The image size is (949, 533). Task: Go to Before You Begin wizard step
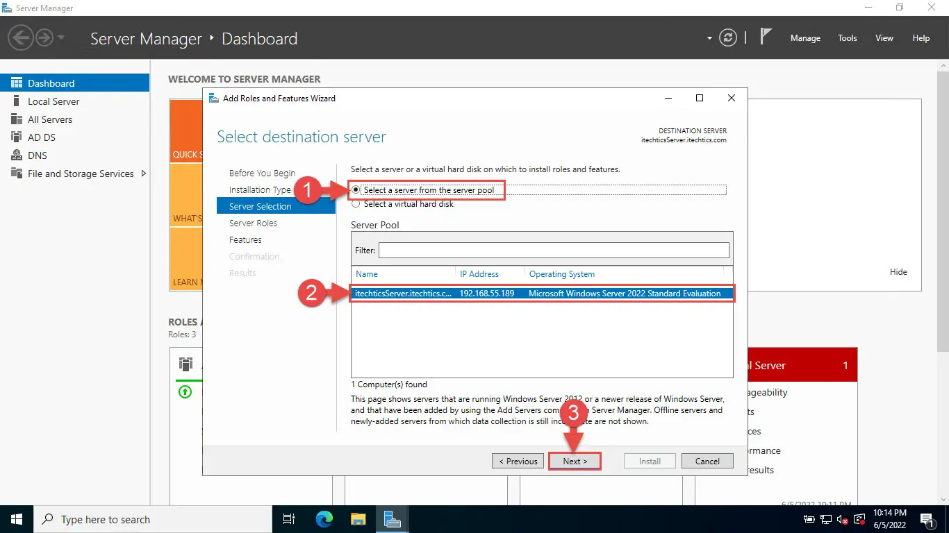(262, 173)
